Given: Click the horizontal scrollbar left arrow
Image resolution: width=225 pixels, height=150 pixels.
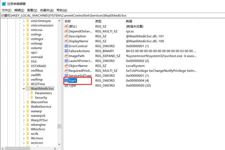Looking at the screenshot, I should [2, 149].
